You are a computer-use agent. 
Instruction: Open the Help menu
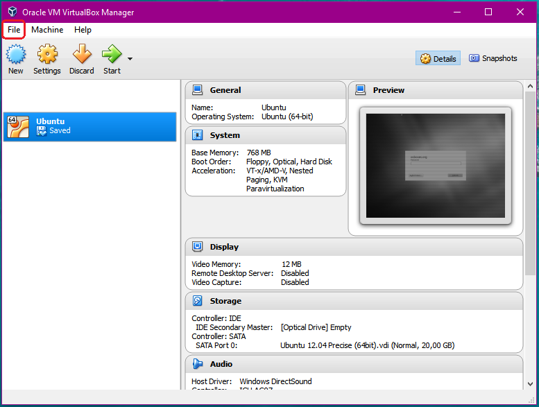click(83, 30)
